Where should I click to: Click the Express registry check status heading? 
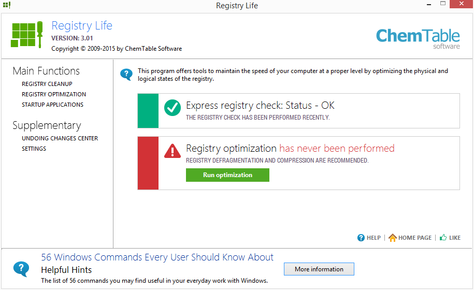click(260, 106)
